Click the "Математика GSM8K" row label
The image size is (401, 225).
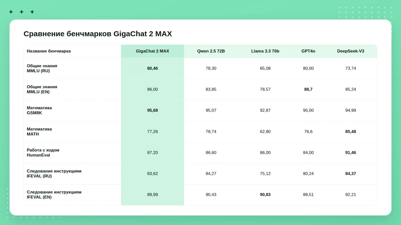click(39, 110)
